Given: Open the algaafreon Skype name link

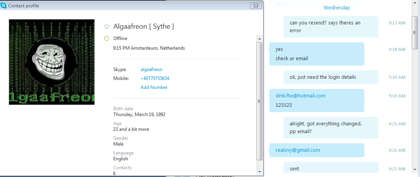Looking at the screenshot, I should (151, 69).
